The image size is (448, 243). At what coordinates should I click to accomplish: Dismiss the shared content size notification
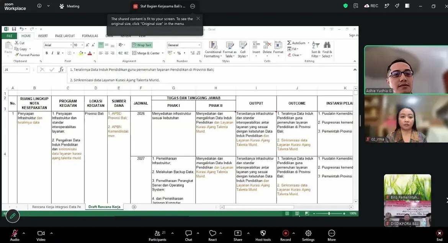[x=198, y=19]
